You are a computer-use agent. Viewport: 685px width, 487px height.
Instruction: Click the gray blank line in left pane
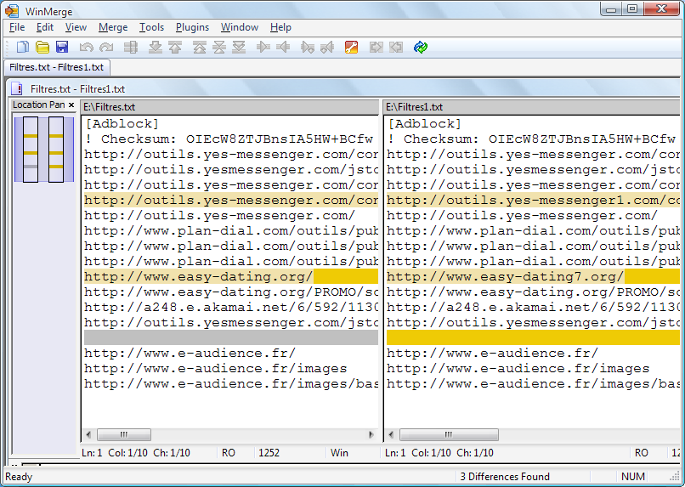click(x=229, y=337)
